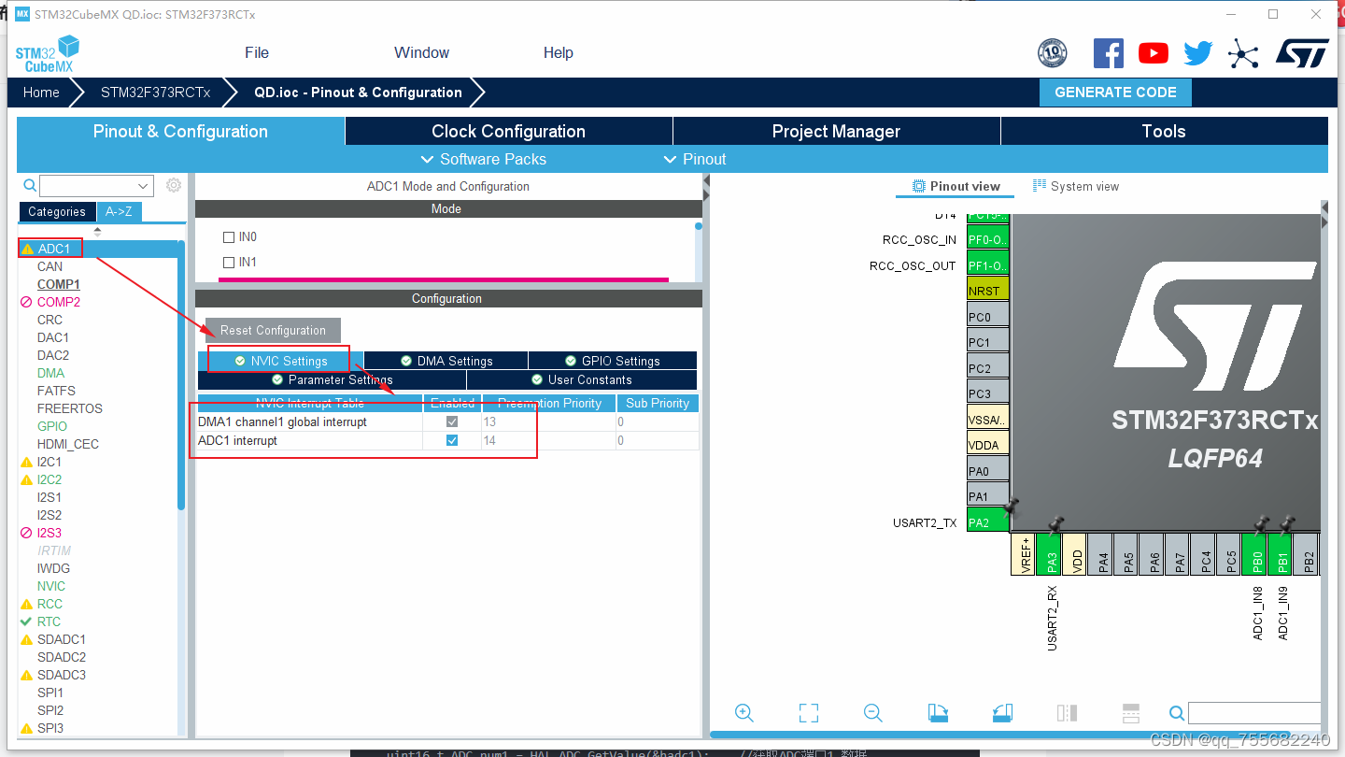1345x757 pixels.
Task: Click the ST community network icon
Action: click(x=1243, y=53)
